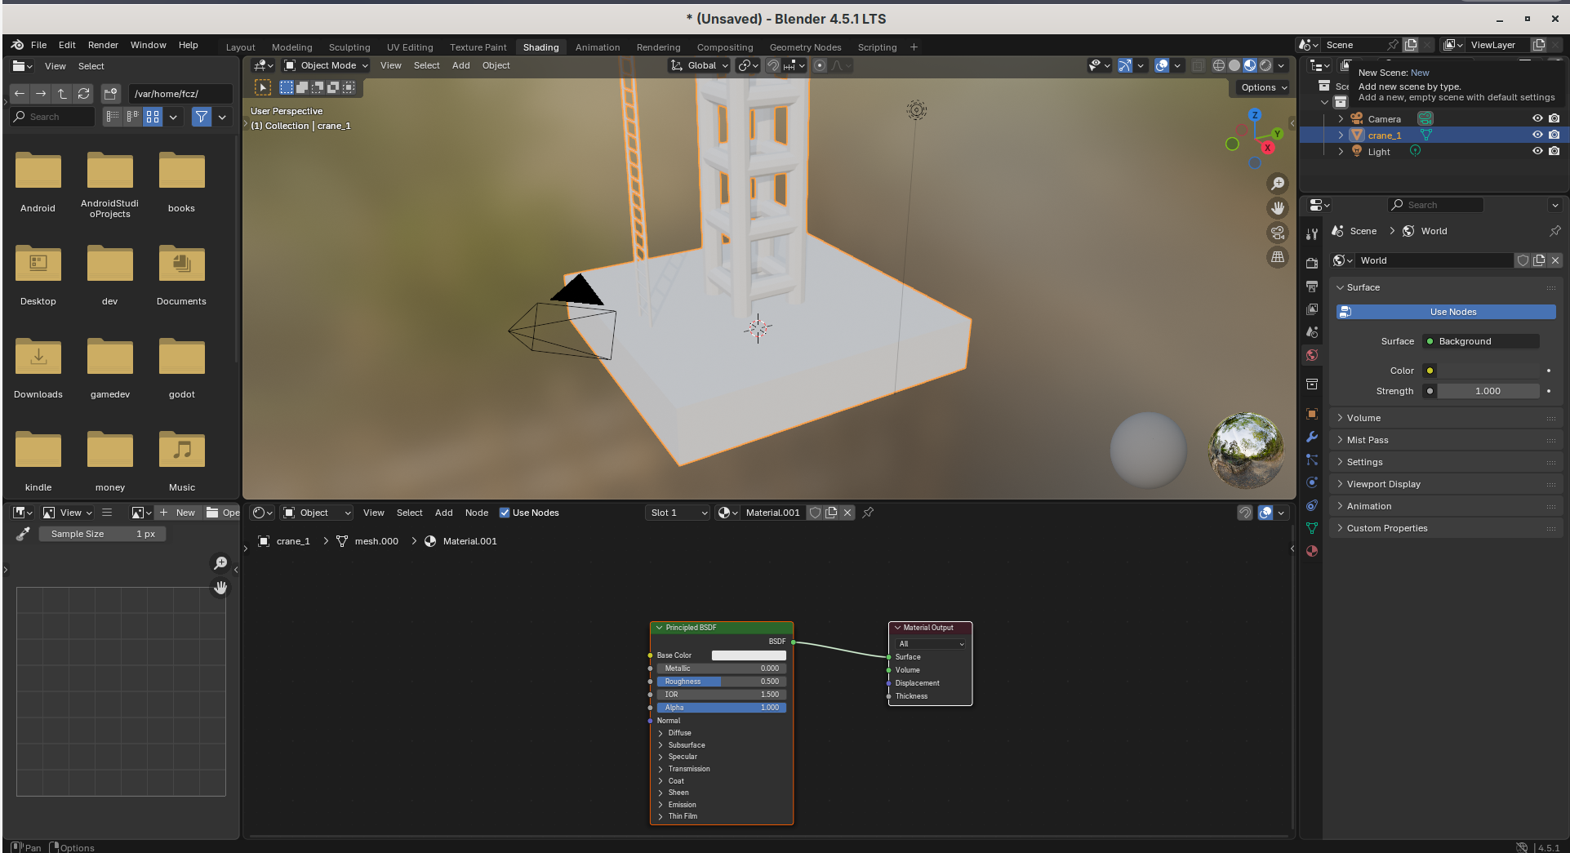The width and height of the screenshot is (1570, 853).
Task: Switch to the Sculpting workspace tab
Action: point(349,47)
